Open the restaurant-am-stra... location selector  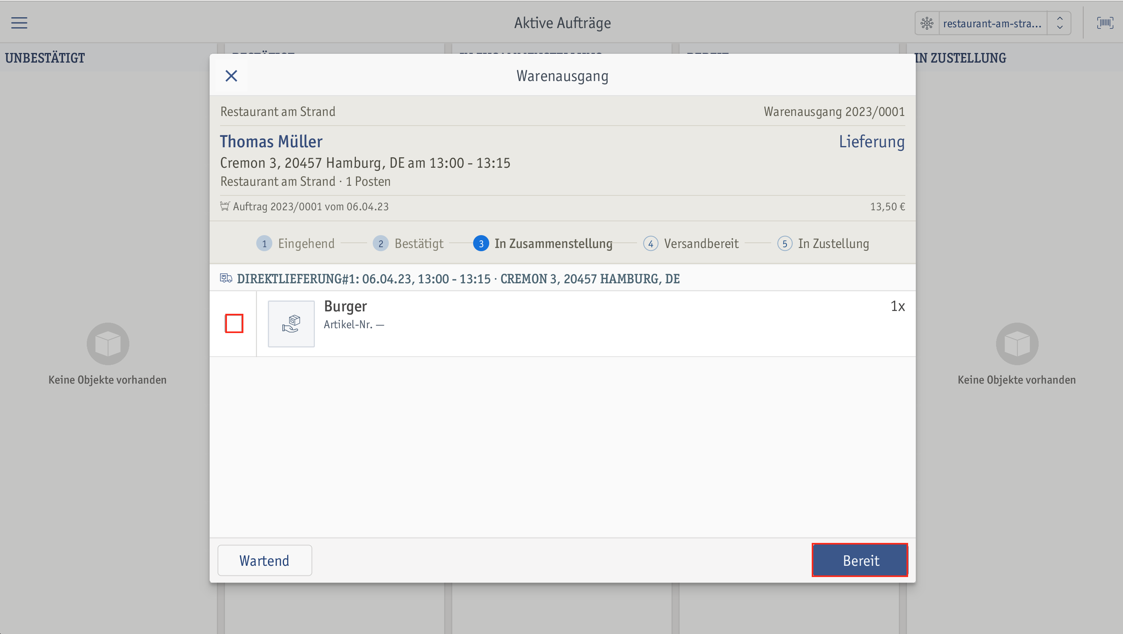992,23
